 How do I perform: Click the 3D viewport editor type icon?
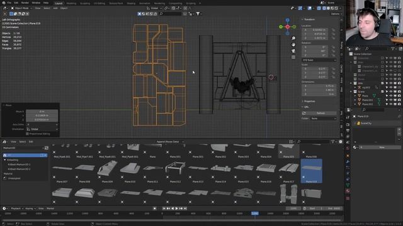point(4,8)
